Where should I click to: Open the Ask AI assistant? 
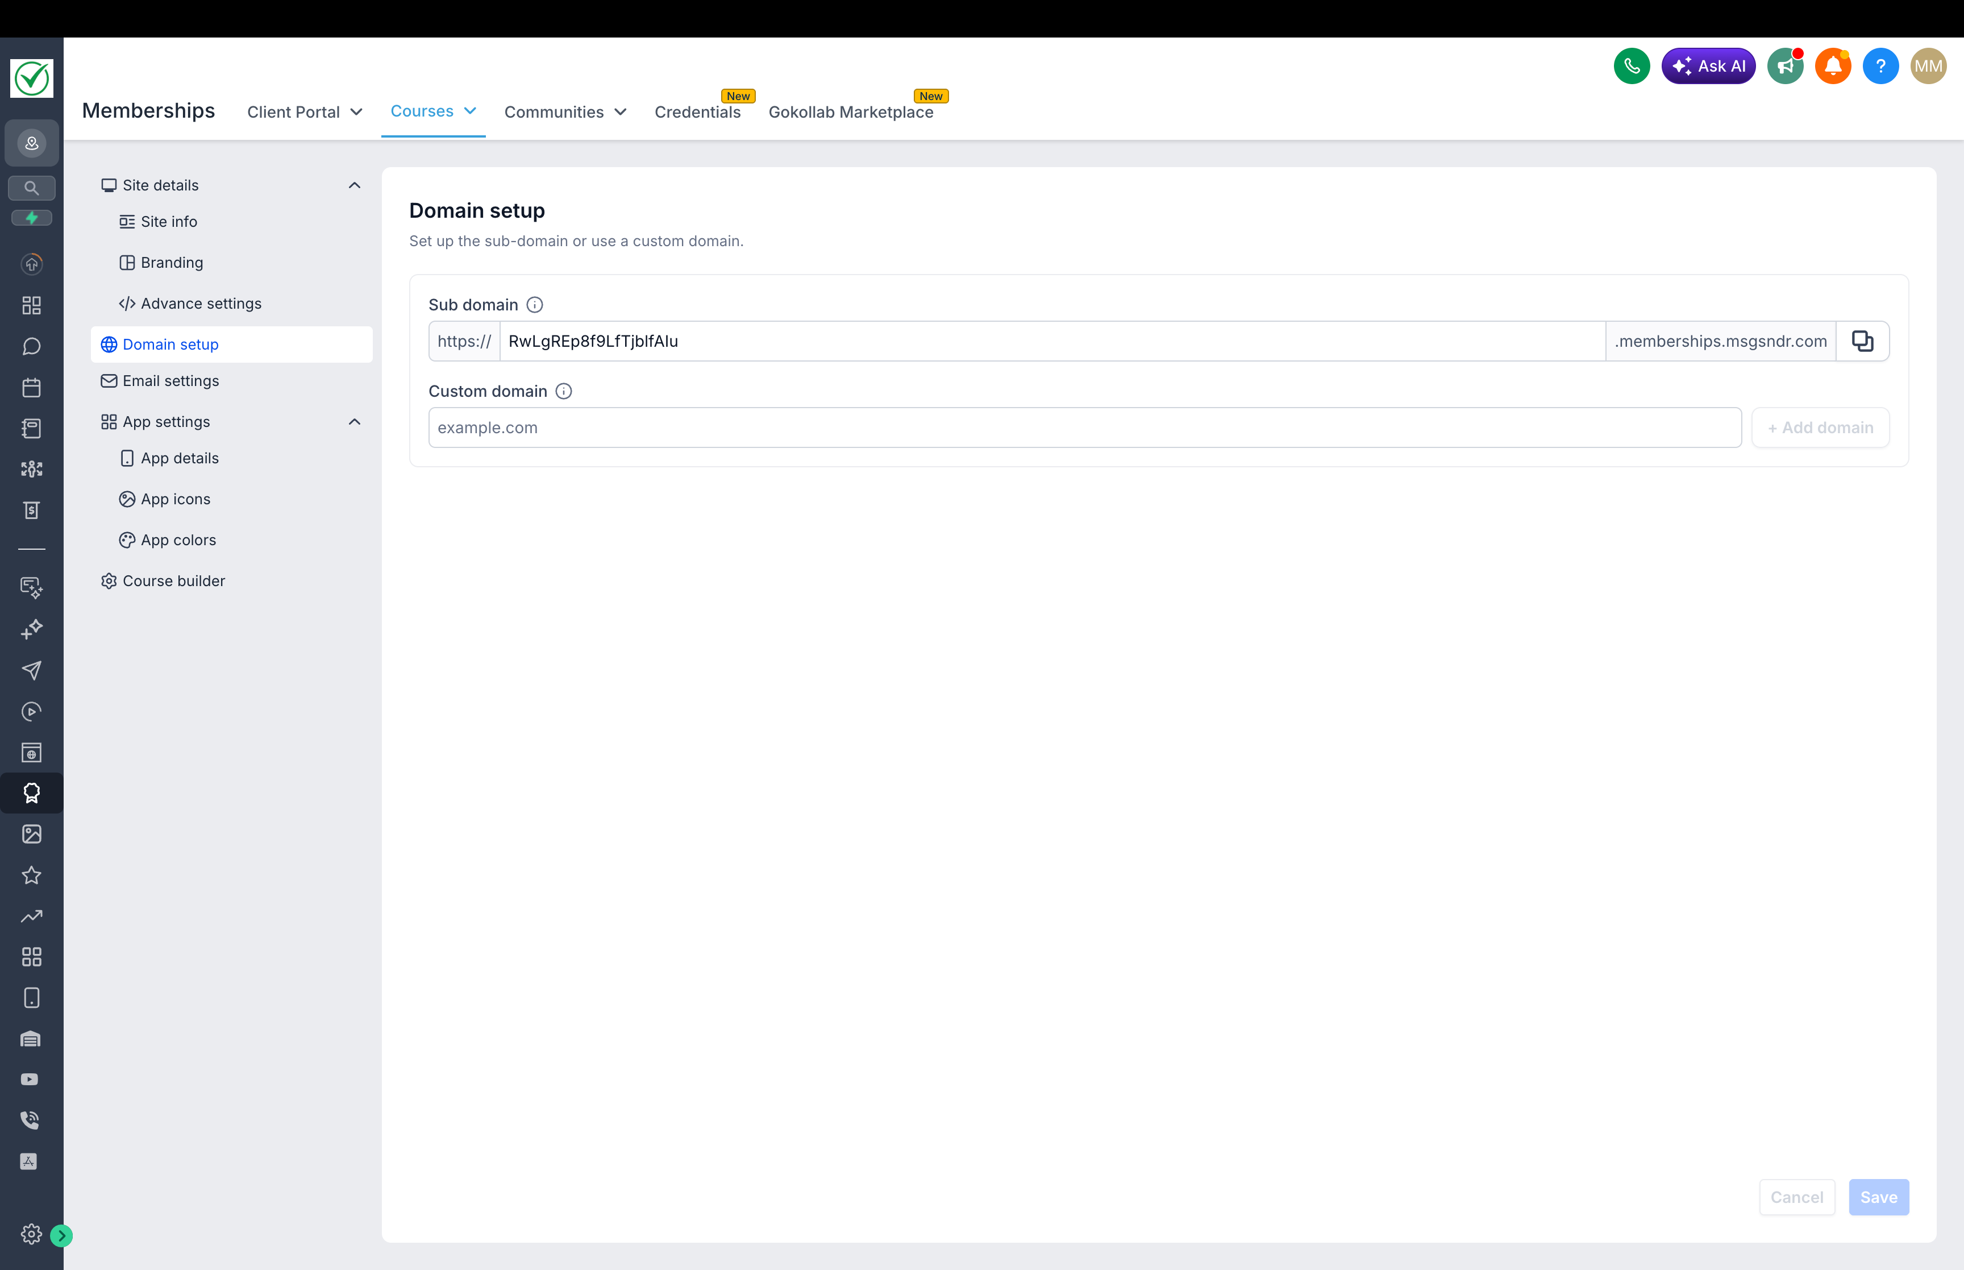[x=1708, y=65]
